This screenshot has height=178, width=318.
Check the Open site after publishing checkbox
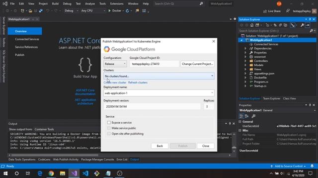point(109,133)
